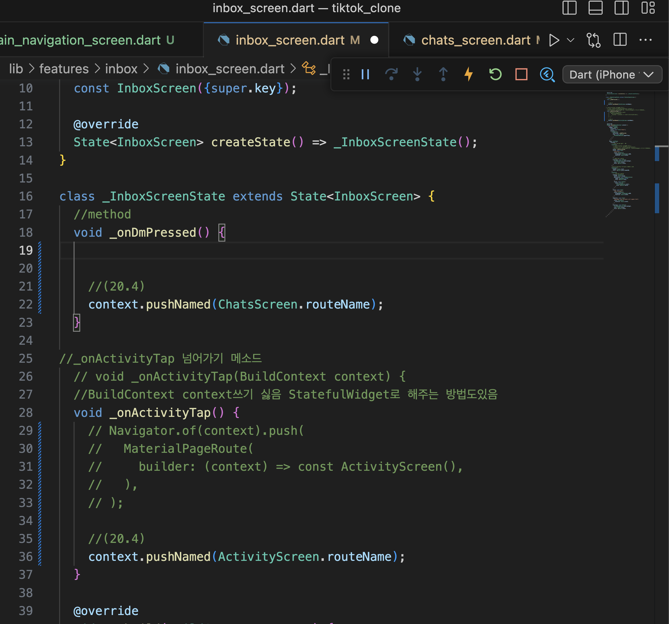Click the debug Step Out icon
This screenshot has width=669, height=624.
[443, 74]
